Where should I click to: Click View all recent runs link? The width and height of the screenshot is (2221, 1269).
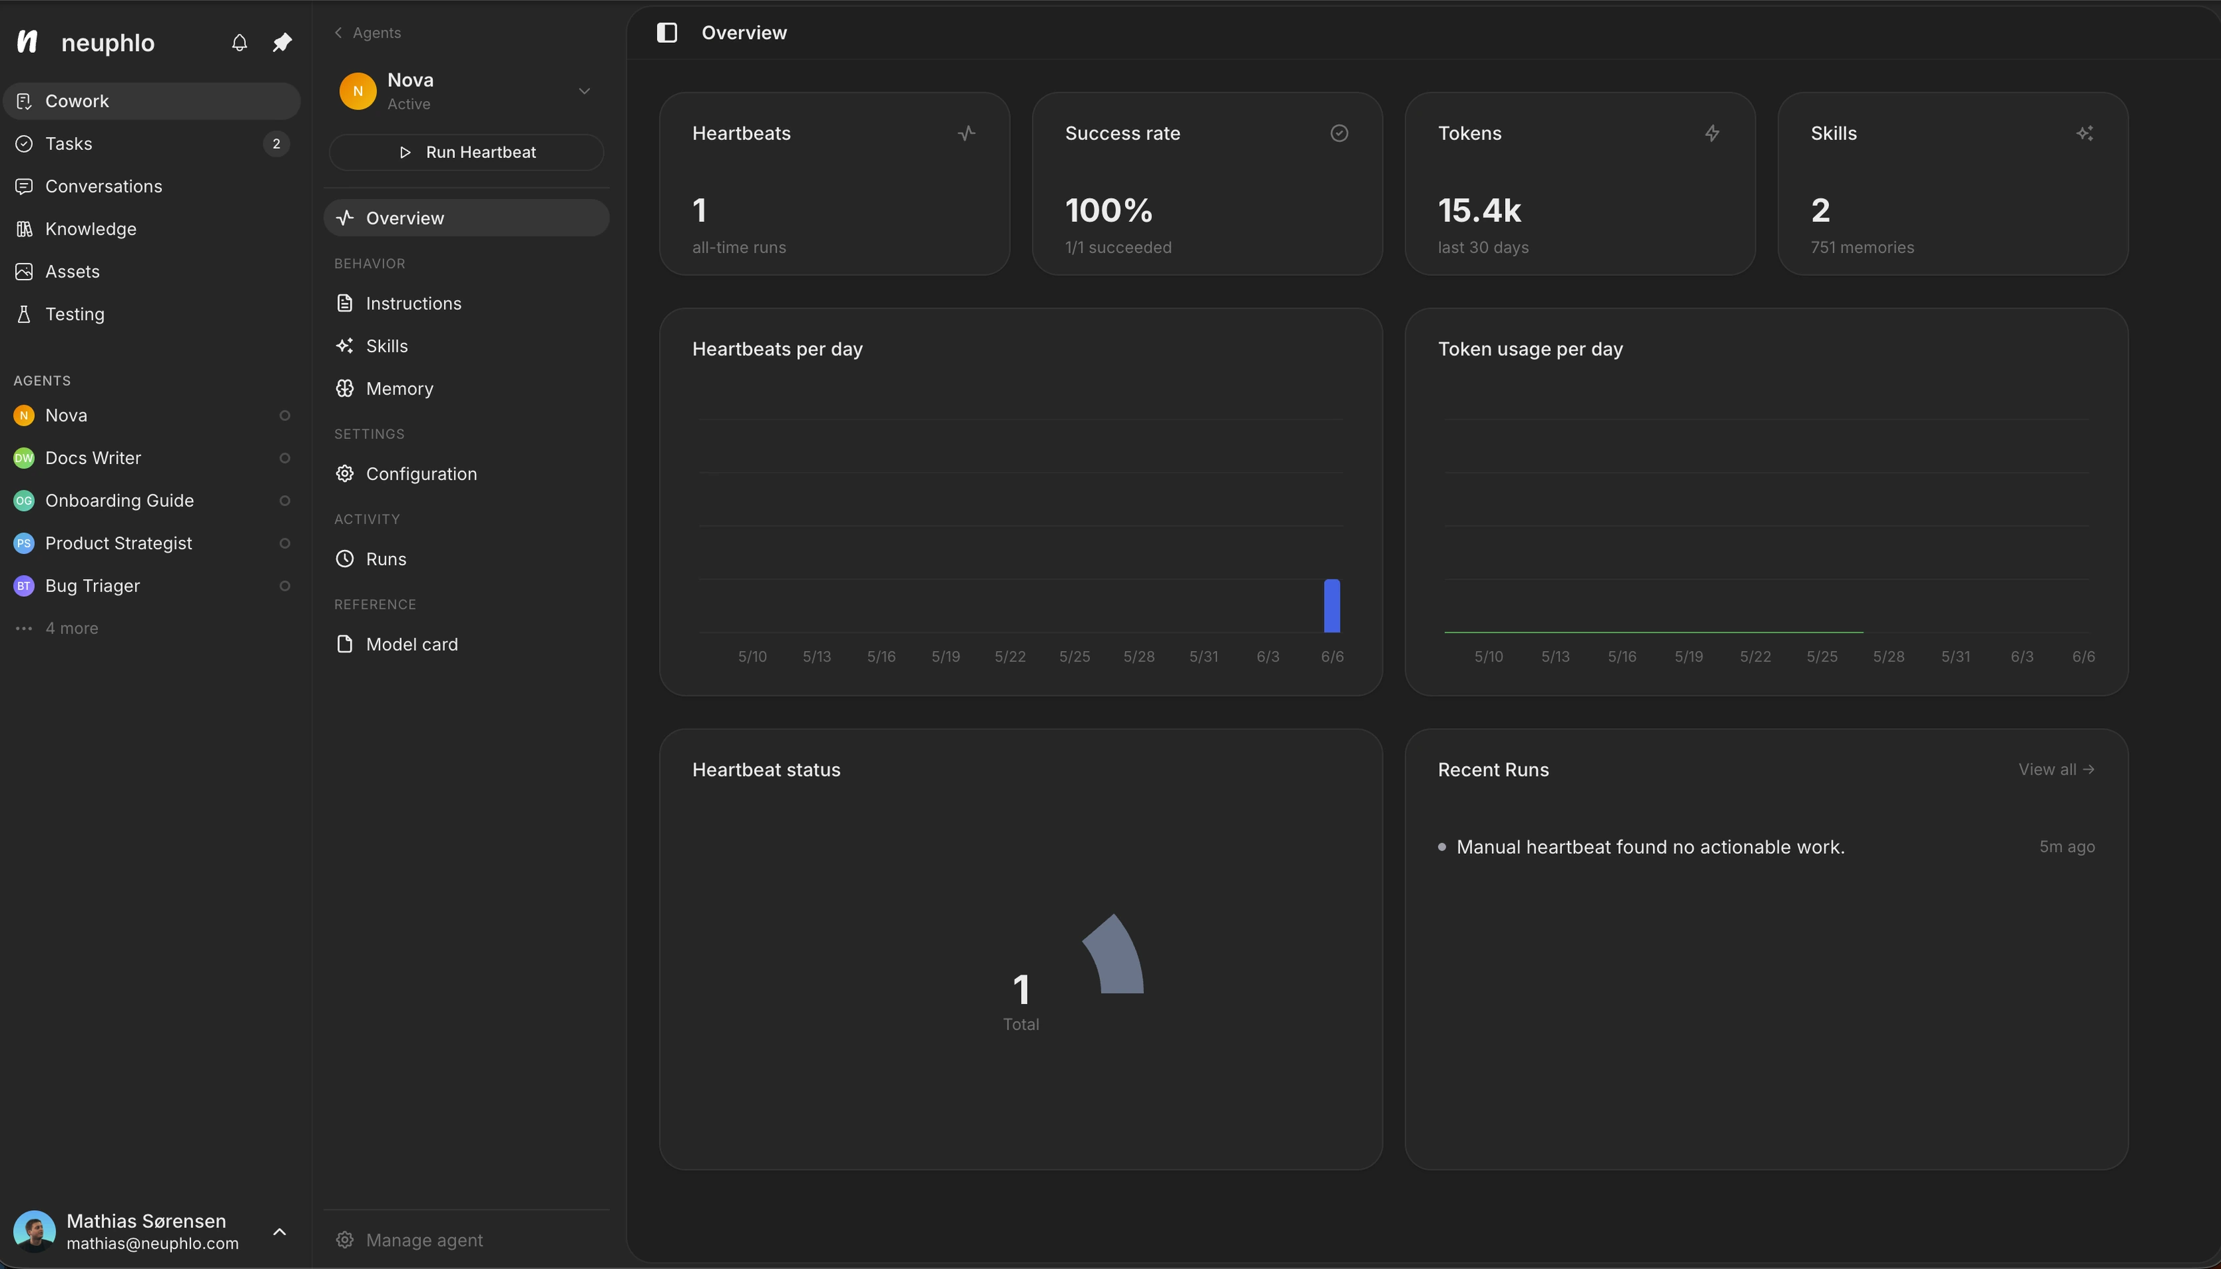pos(2056,769)
